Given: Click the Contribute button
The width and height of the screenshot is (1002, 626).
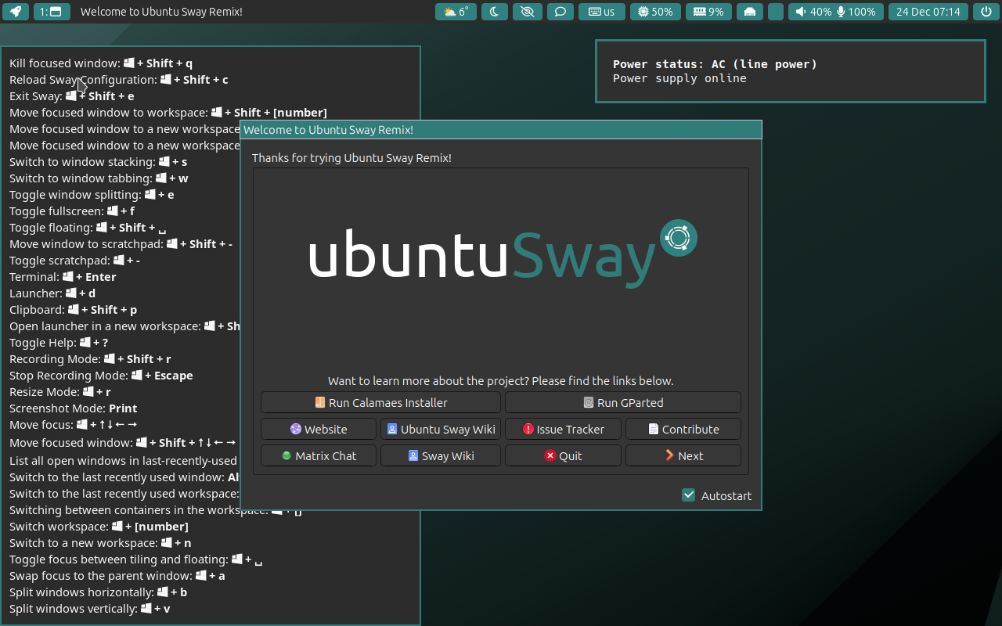Looking at the screenshot, I should (x=683, y=429).
